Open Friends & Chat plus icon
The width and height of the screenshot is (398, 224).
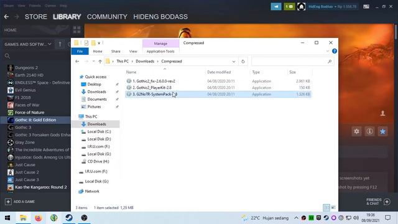pos(387,202)
